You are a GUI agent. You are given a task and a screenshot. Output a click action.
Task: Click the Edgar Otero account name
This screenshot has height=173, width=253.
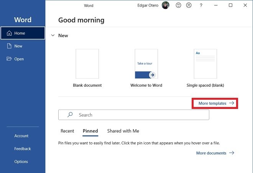coord(148,5)
